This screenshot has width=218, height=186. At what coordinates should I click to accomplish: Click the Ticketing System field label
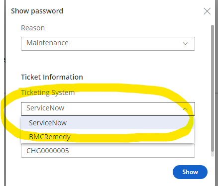point(48,93)
